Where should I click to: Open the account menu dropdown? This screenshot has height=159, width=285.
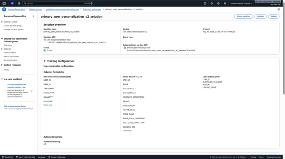click(x=268, y=1)
